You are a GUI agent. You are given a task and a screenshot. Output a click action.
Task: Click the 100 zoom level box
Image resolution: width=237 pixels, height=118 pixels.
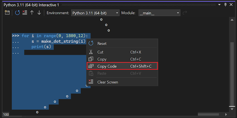click(6, 115)
